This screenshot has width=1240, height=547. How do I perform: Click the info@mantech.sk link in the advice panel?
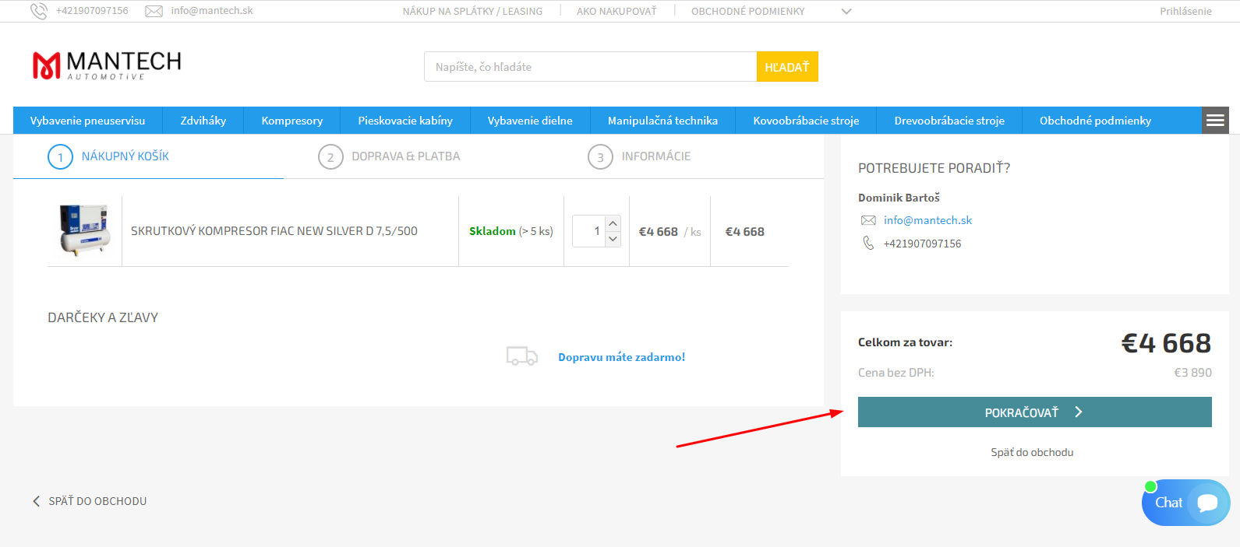tap(927, 220)
